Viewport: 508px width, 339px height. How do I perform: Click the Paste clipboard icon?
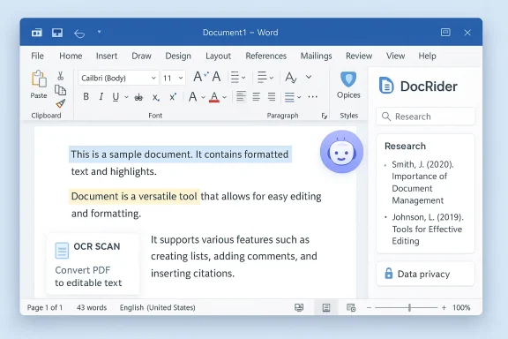click(x=39, y=79)
